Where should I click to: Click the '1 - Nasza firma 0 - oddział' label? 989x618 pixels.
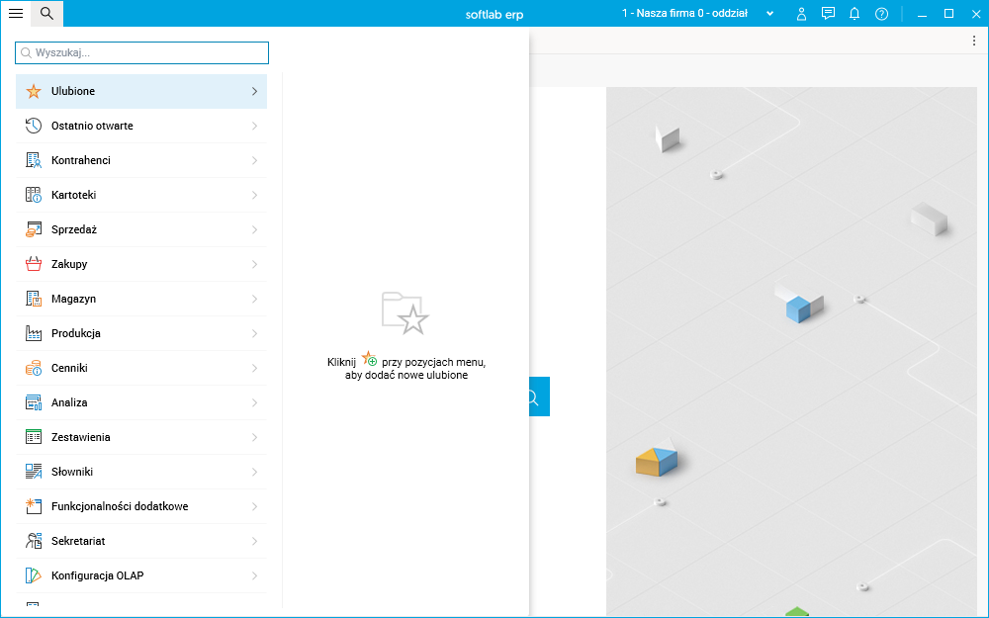pos(684,13)
